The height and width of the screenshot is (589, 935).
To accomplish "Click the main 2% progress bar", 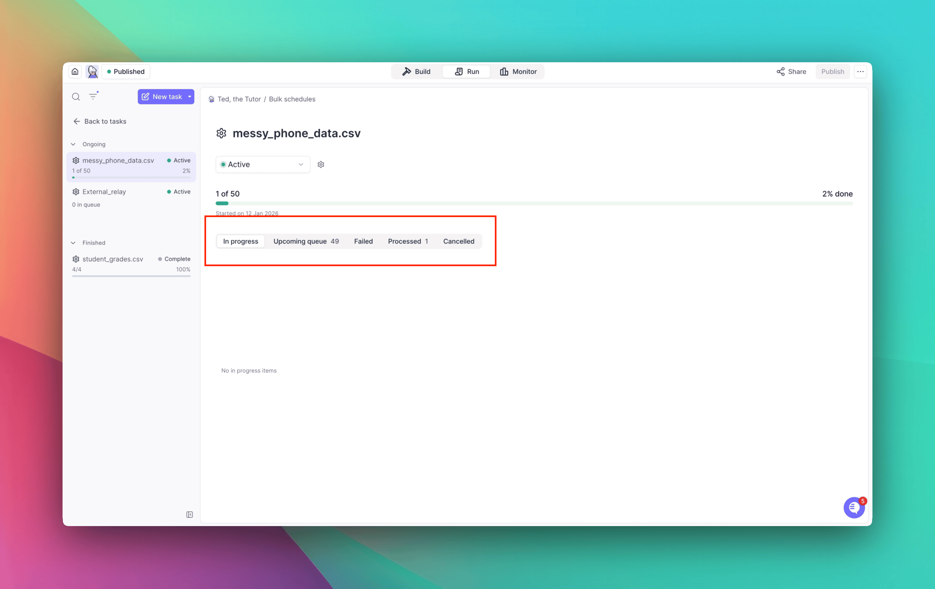I will pos(534,203).
